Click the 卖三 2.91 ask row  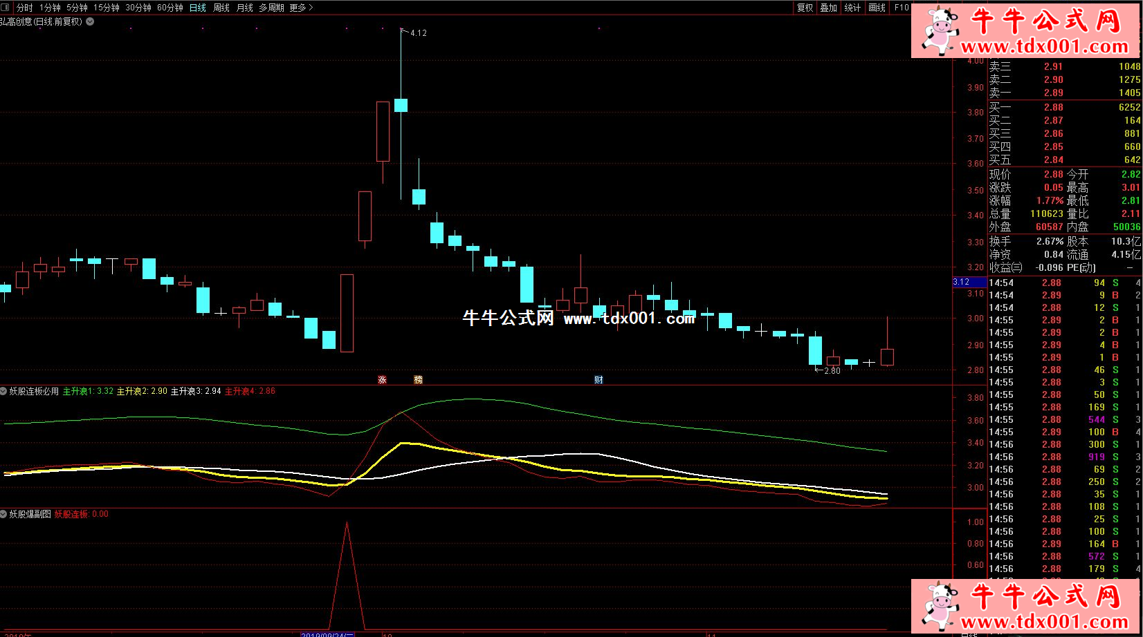point(1065,66)
